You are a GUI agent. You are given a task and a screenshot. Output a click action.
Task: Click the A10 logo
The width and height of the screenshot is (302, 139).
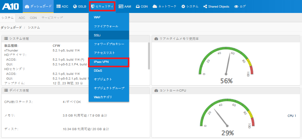11,6
